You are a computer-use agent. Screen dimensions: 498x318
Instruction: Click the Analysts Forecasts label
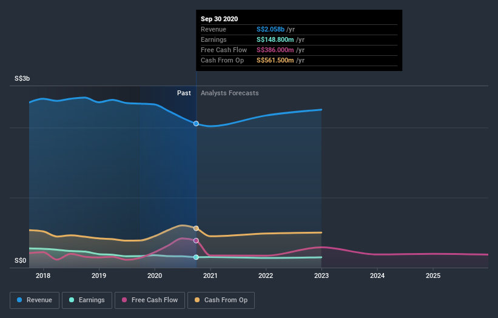point(230,93)
